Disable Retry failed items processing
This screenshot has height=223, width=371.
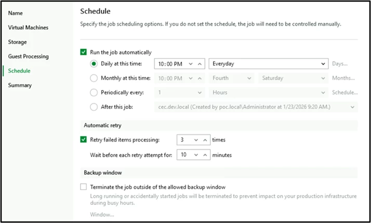tap(83, 140)
